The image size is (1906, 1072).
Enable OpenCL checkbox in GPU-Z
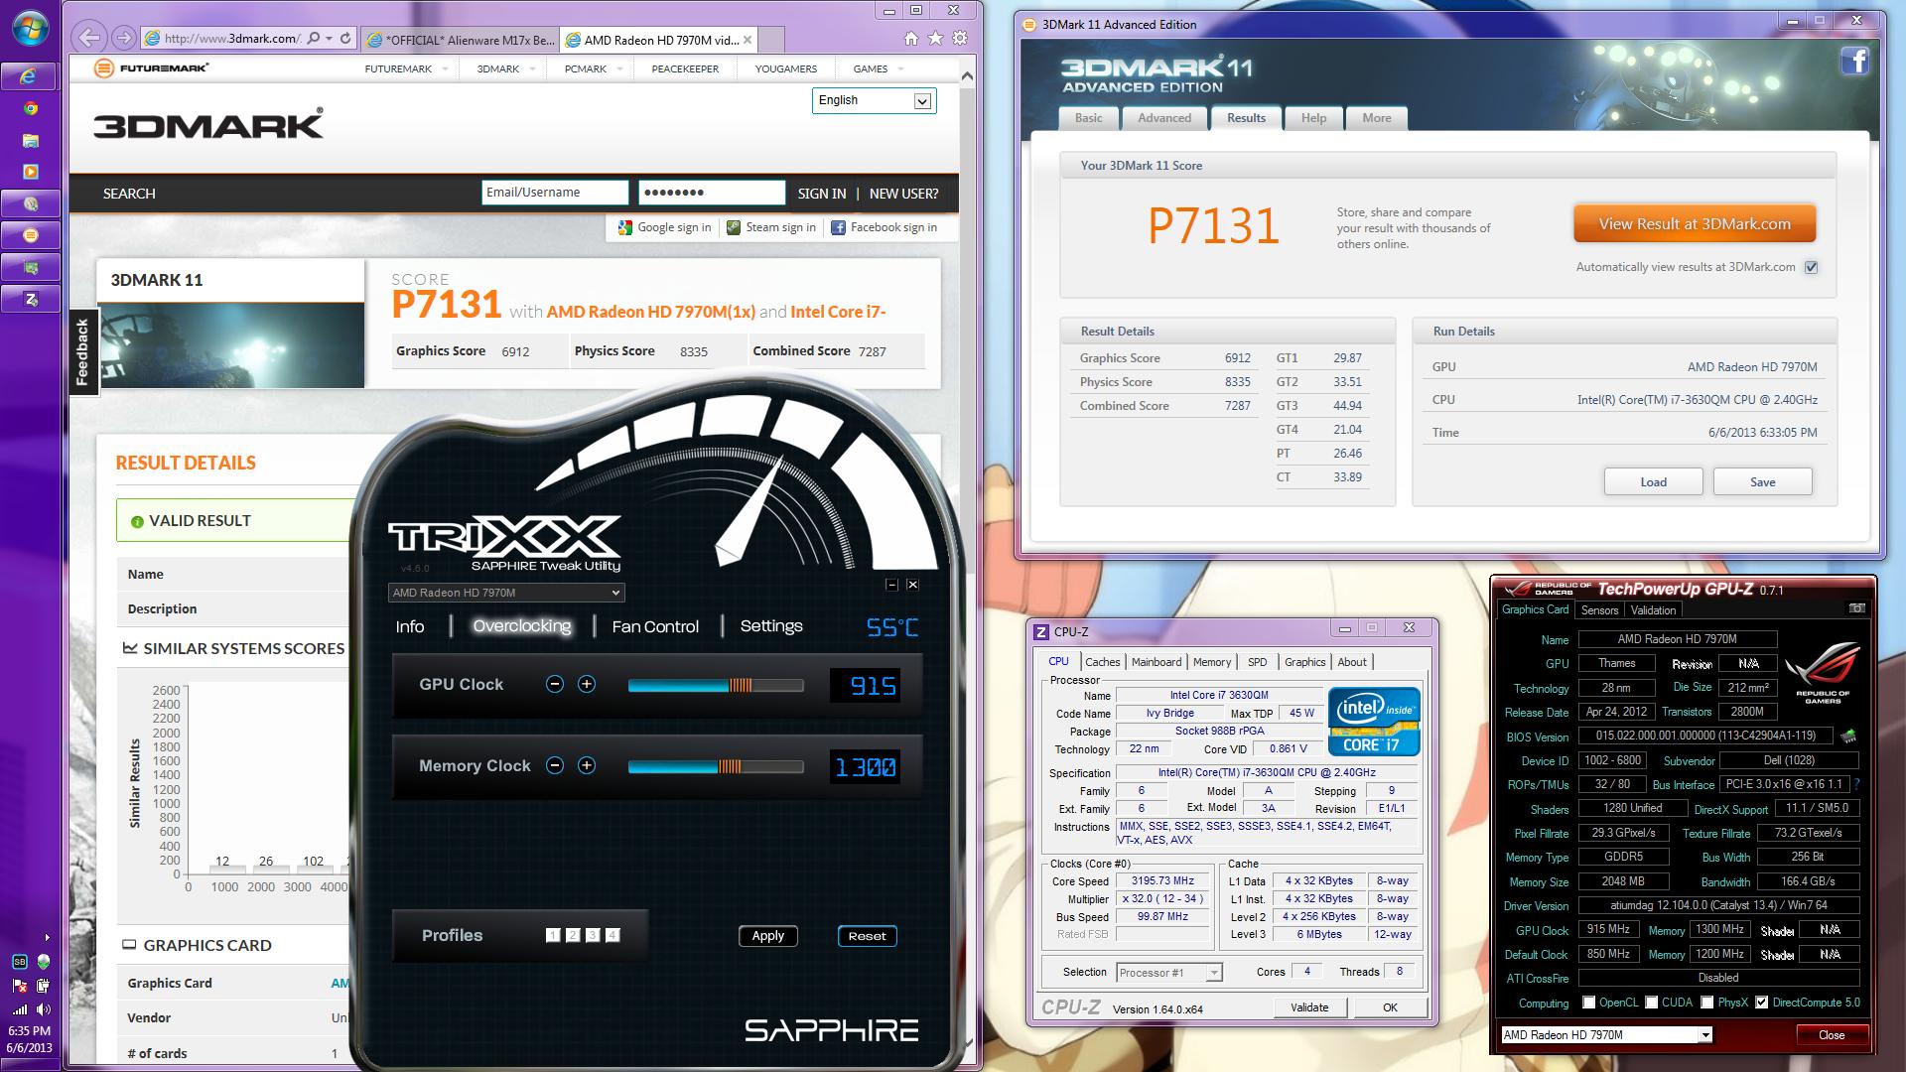tap(1589, 1003)
